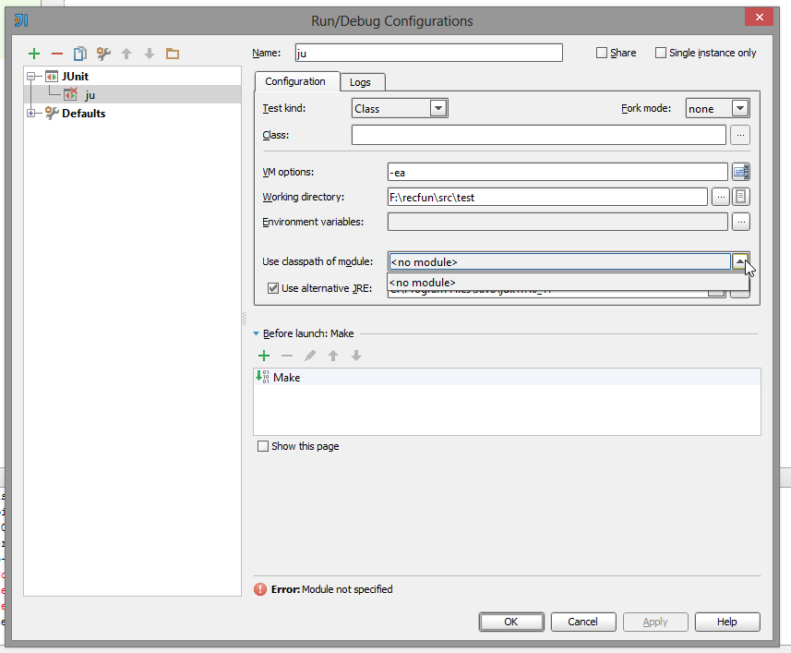Edit environment variables via ellipsis button
The width and height of the screenshot is (791, 653).
pyautogui.click(x=740, y=222)
